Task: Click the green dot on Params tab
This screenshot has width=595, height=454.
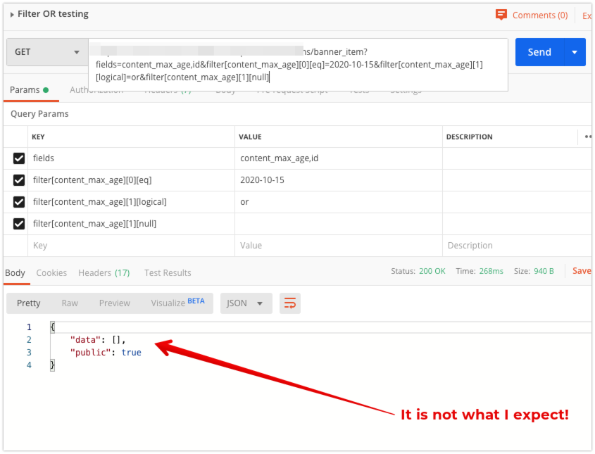Action: (45, 90)
